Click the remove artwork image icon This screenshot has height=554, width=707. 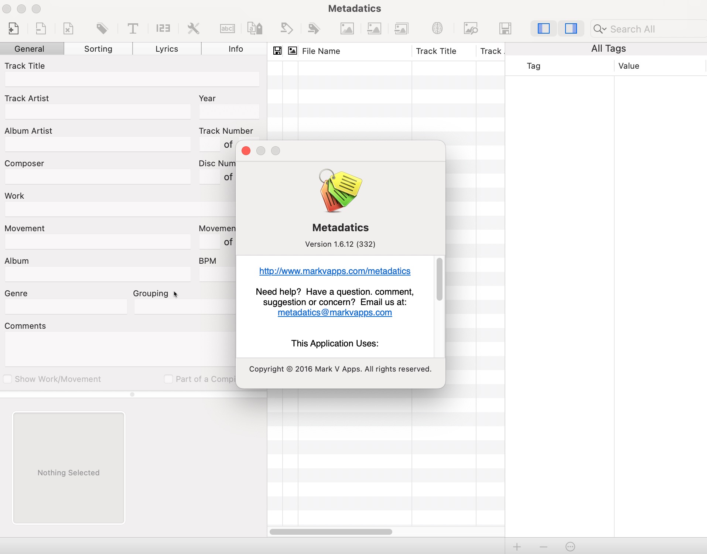click(374, 28)
